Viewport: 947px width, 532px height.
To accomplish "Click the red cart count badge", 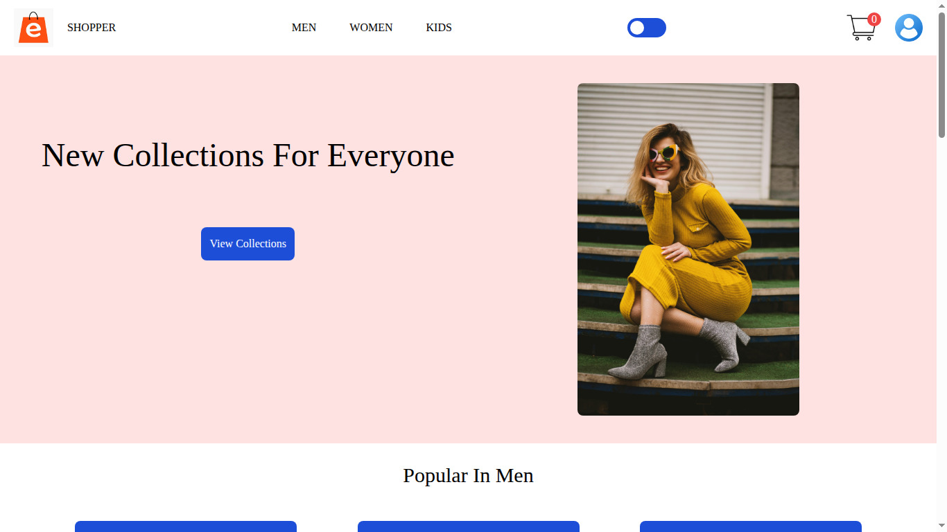I will pyautogui.click(x=874, y=19).
